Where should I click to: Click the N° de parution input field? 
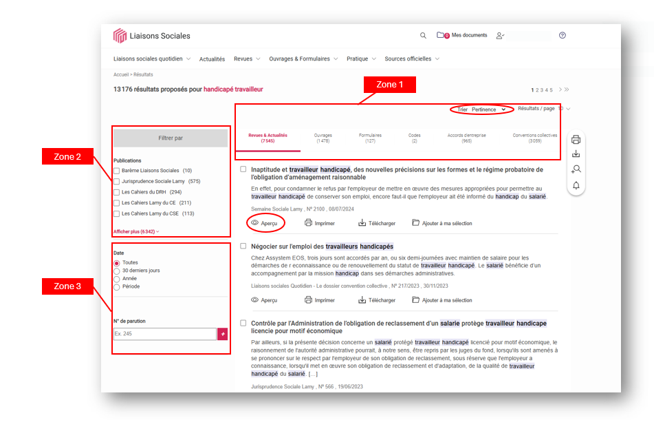[165, 334]
